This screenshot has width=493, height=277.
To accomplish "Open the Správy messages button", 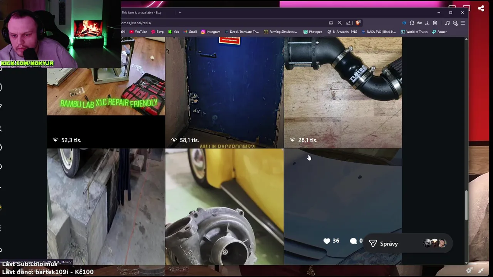I will coord(408,244).
